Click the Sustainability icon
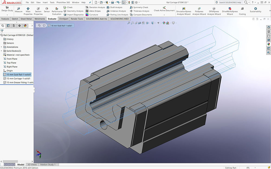This screenshot has height=169, width=271. [x=256, y=8]
